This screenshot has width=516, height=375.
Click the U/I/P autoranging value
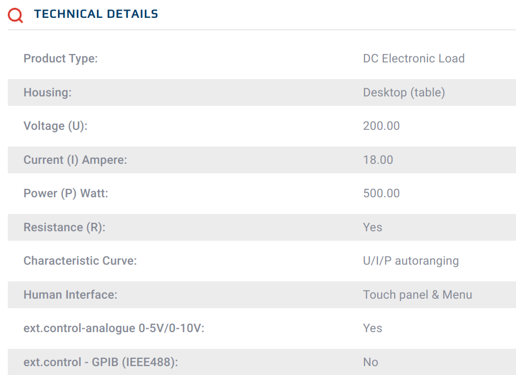[x=411, y=261]
